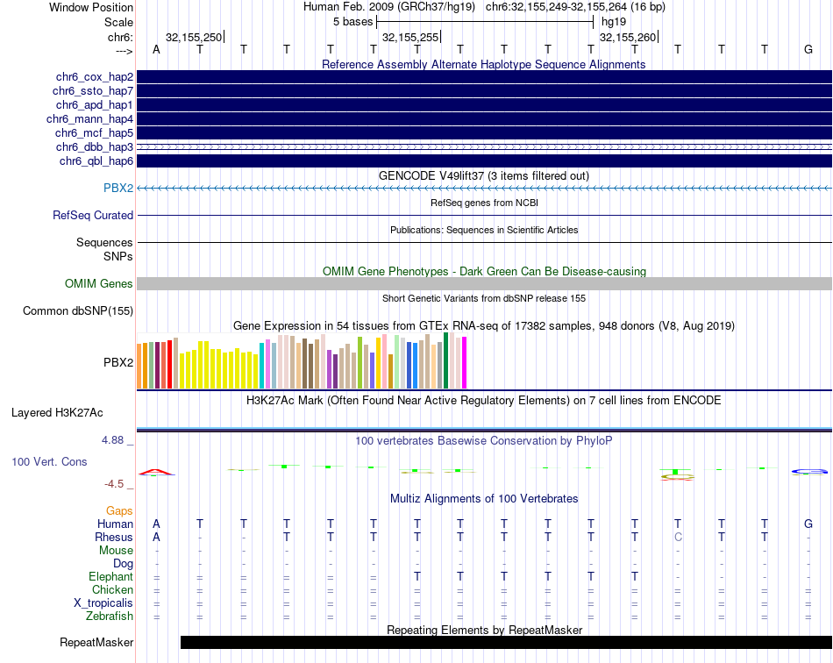Click the A base in sequence ruler

click(x=156, y=49)
